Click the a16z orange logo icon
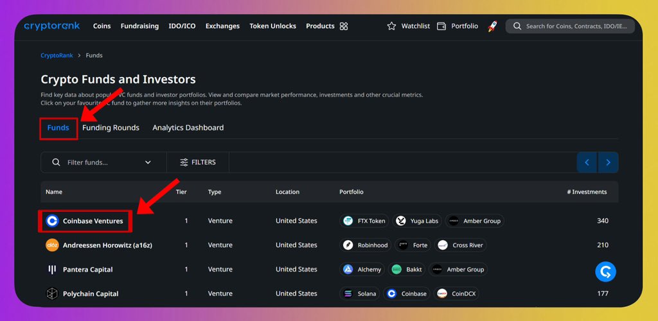Viewport: 658px width, 321px height. tap(52, 245)
